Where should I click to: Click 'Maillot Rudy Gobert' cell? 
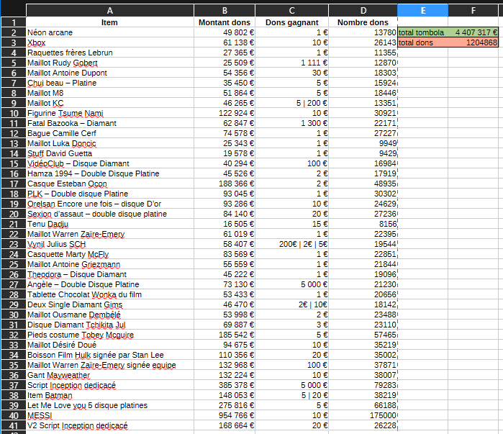pyautogui.click(x=109, y=63)
